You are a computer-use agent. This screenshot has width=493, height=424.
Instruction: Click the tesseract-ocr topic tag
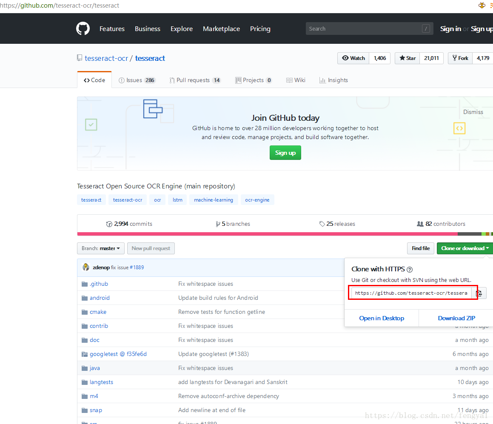[x=128, y=200]
